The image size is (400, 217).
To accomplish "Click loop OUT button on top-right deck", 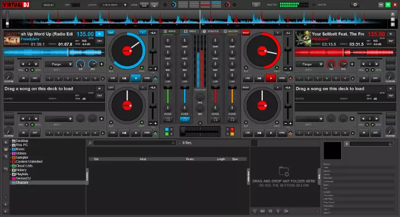I will coord(375,78).
